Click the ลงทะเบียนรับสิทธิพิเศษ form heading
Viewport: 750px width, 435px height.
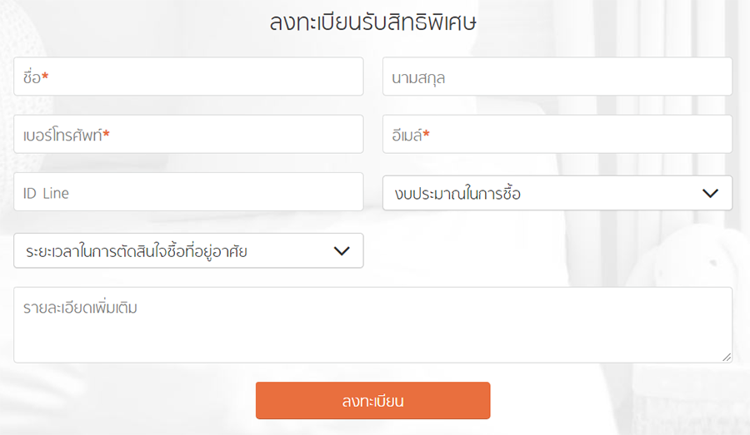point(372,23)
